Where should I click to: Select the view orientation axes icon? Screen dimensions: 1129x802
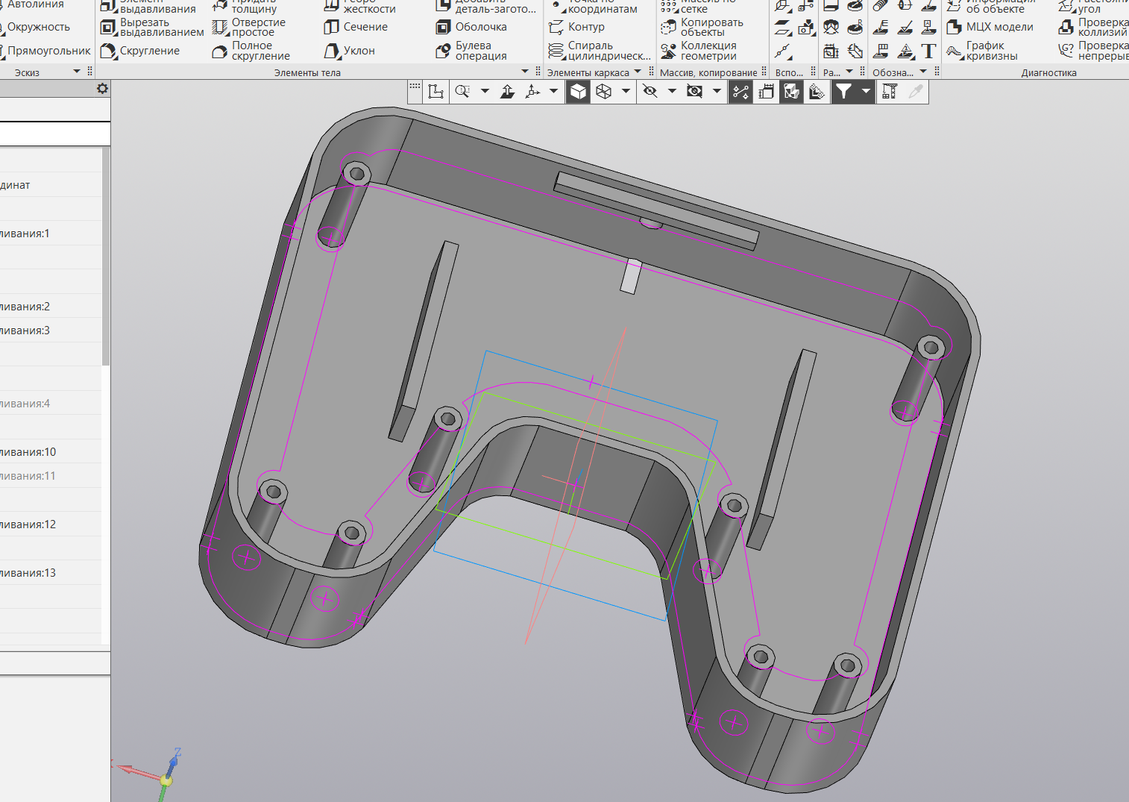(532, 91)
